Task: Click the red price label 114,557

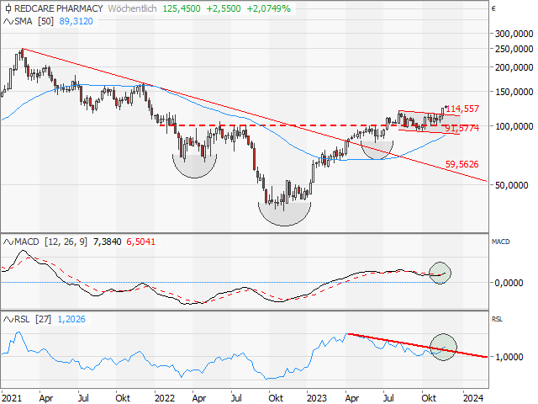Action: point(462,109)
